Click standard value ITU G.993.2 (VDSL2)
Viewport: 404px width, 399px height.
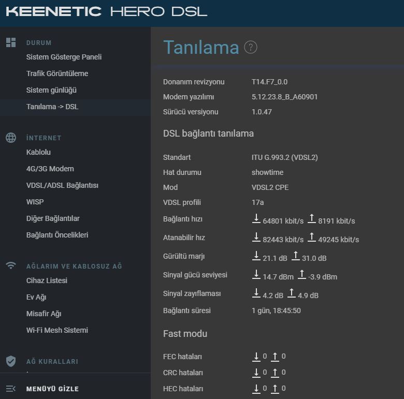click(284, 157)
